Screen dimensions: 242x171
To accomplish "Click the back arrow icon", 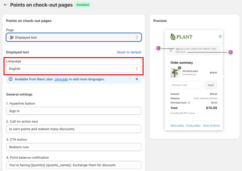I will coord(5,5).
